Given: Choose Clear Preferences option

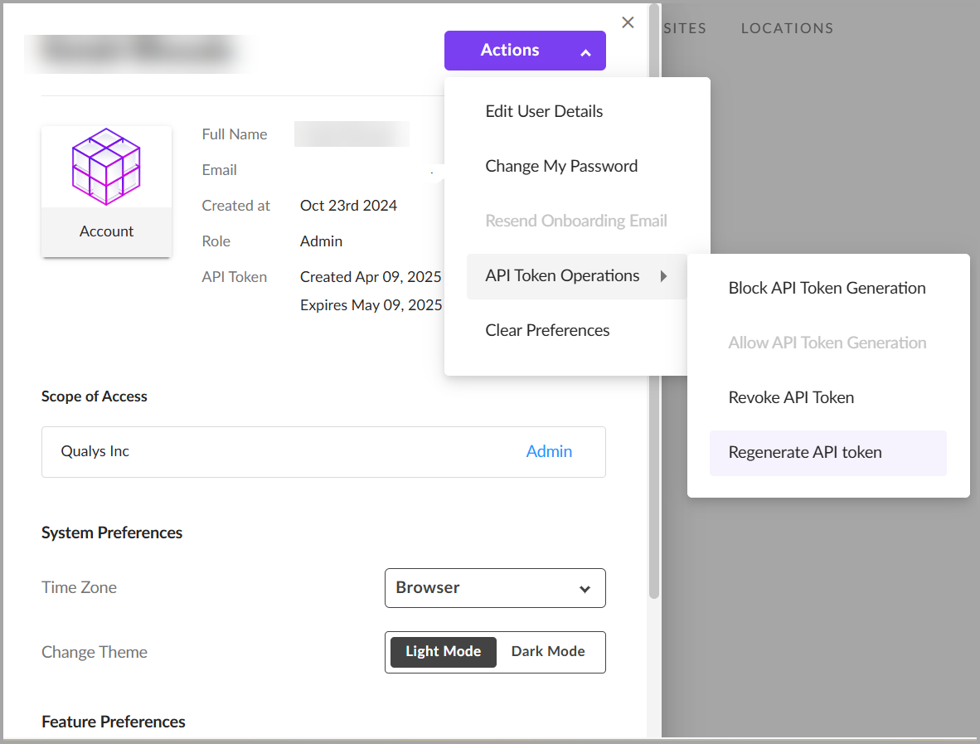Looking at the screenshot, I should click(x=547, y=331).
